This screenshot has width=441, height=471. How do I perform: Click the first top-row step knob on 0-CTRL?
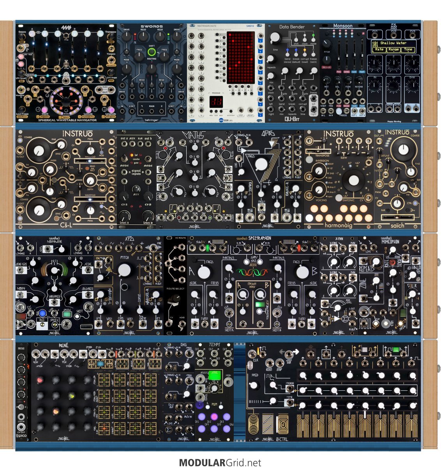click(303, 376)
